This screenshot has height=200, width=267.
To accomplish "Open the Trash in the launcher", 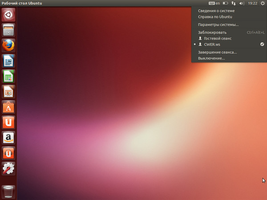I will click(x=8, y=192).
